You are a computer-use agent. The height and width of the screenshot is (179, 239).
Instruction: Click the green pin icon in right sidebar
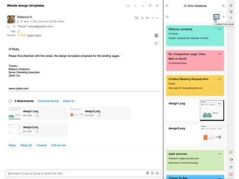(x=231, y=167)
